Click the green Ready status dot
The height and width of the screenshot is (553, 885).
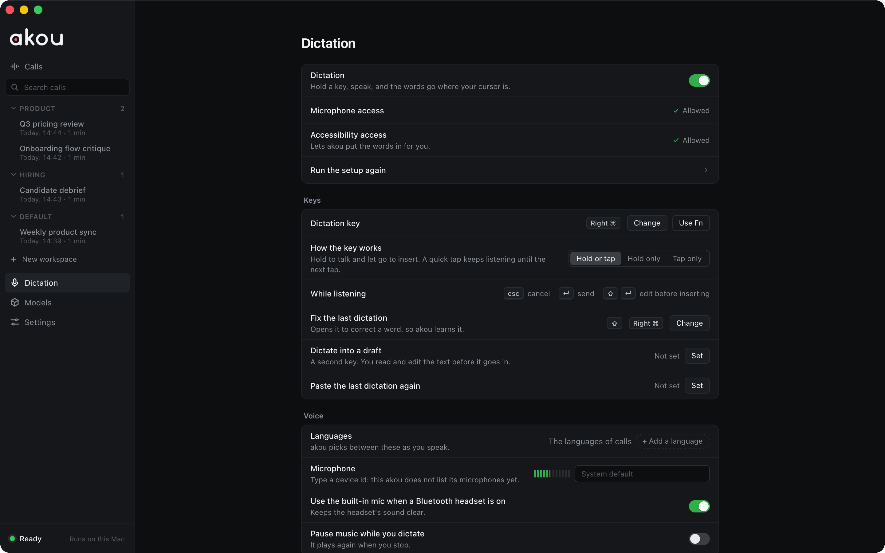tap(12, 538)
